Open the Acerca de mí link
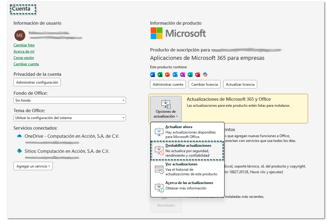This screenshot has height=221, width=327. (24, 51)
